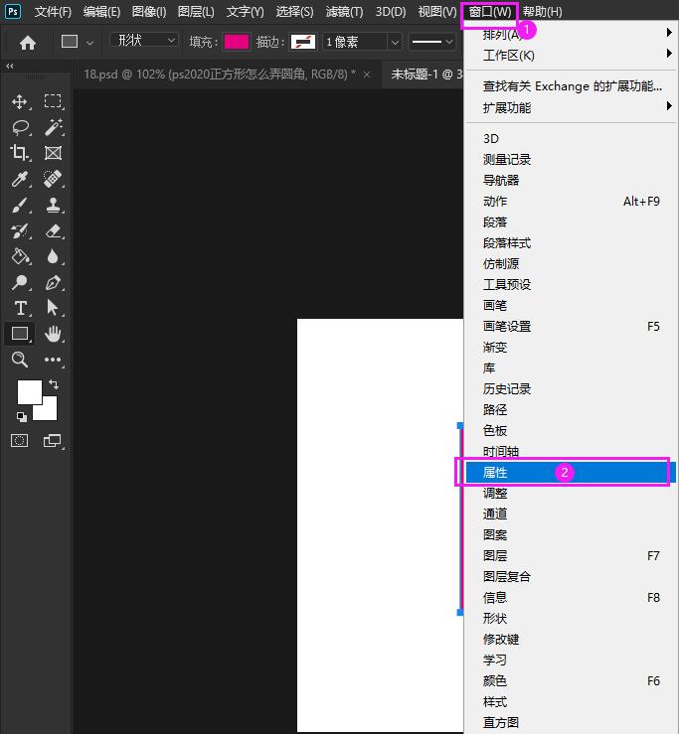679x734 pixels.
Task: Swap foreground and background colors
Action: click(54, 384)
